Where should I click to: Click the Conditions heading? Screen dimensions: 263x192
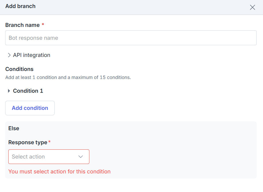pos(19,69)
